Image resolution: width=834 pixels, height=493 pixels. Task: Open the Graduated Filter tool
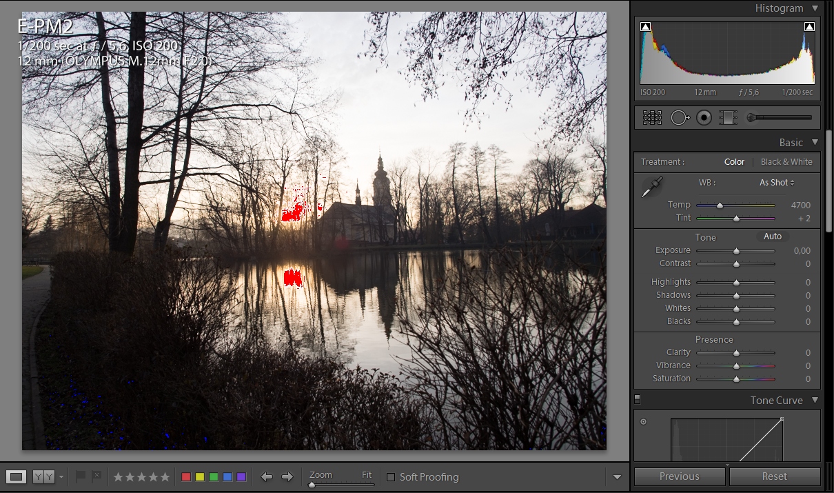point(728,118)
